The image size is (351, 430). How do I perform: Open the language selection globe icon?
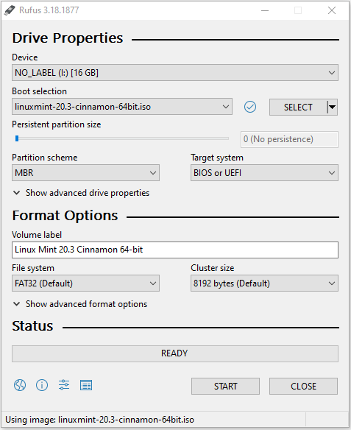tap(20, 385)
